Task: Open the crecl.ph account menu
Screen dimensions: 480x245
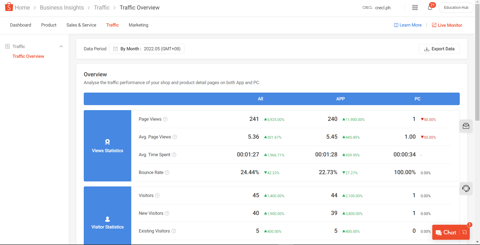Action: click(376, 8)
